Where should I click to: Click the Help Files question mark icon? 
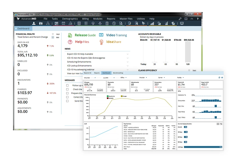[70, 42]
